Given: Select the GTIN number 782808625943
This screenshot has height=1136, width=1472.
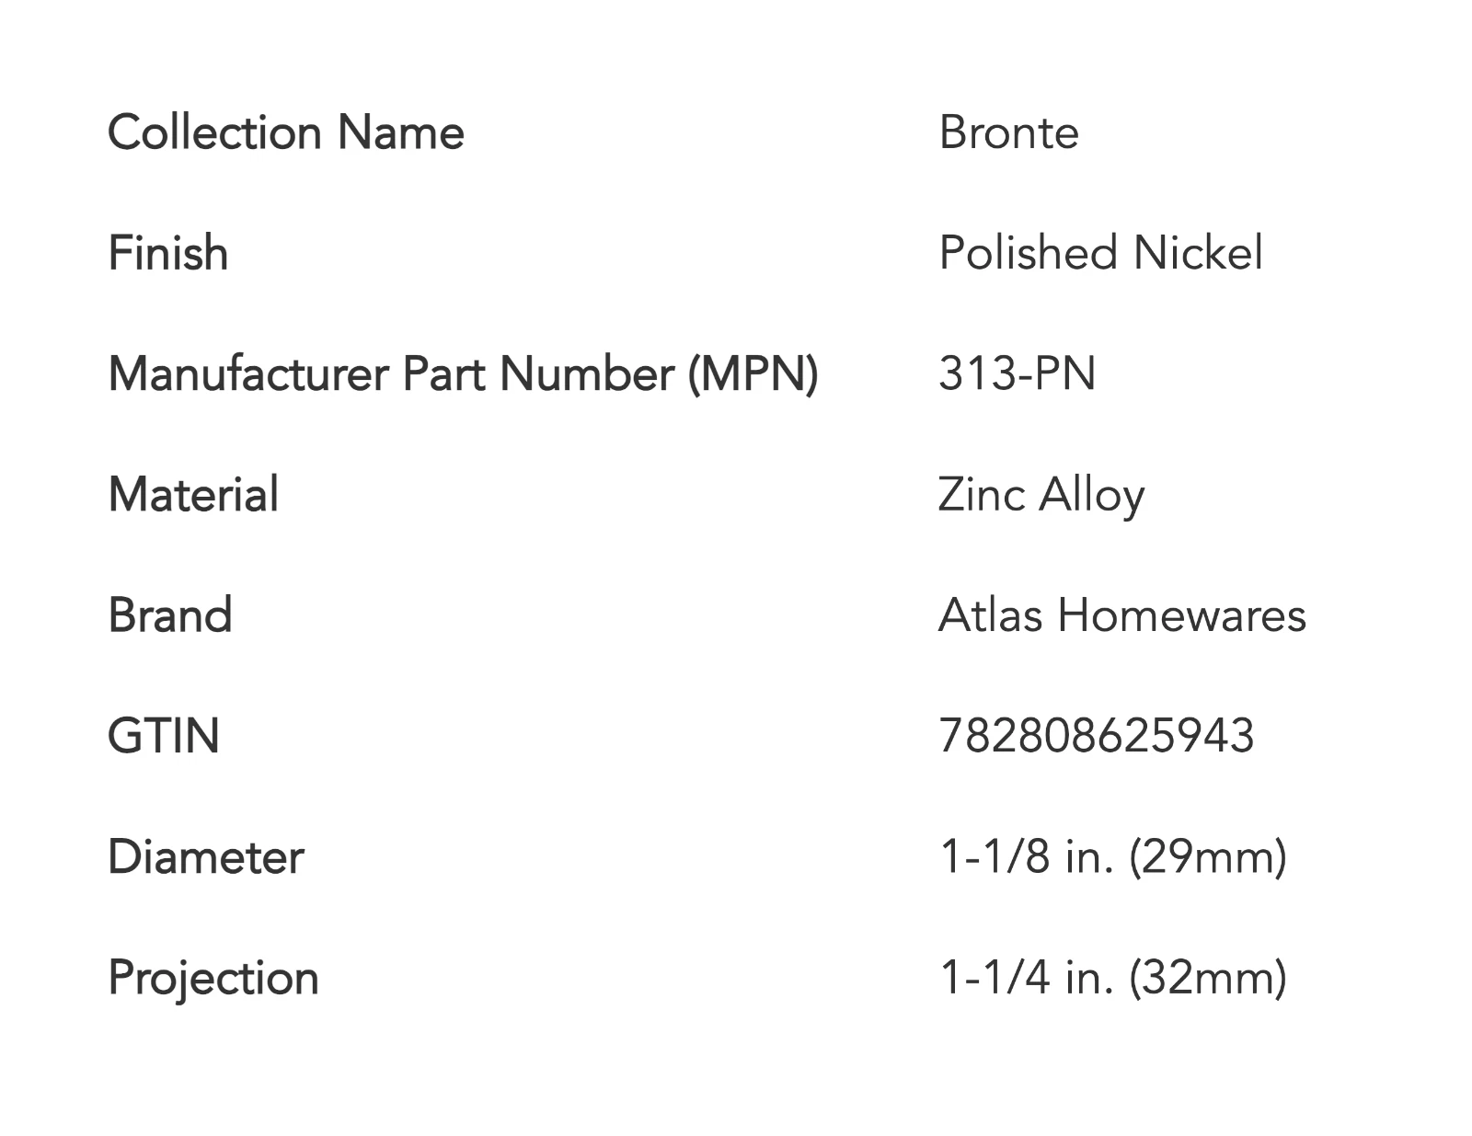Looking at the screenshot, I should pyautogui.click(x=1096, y=736).
